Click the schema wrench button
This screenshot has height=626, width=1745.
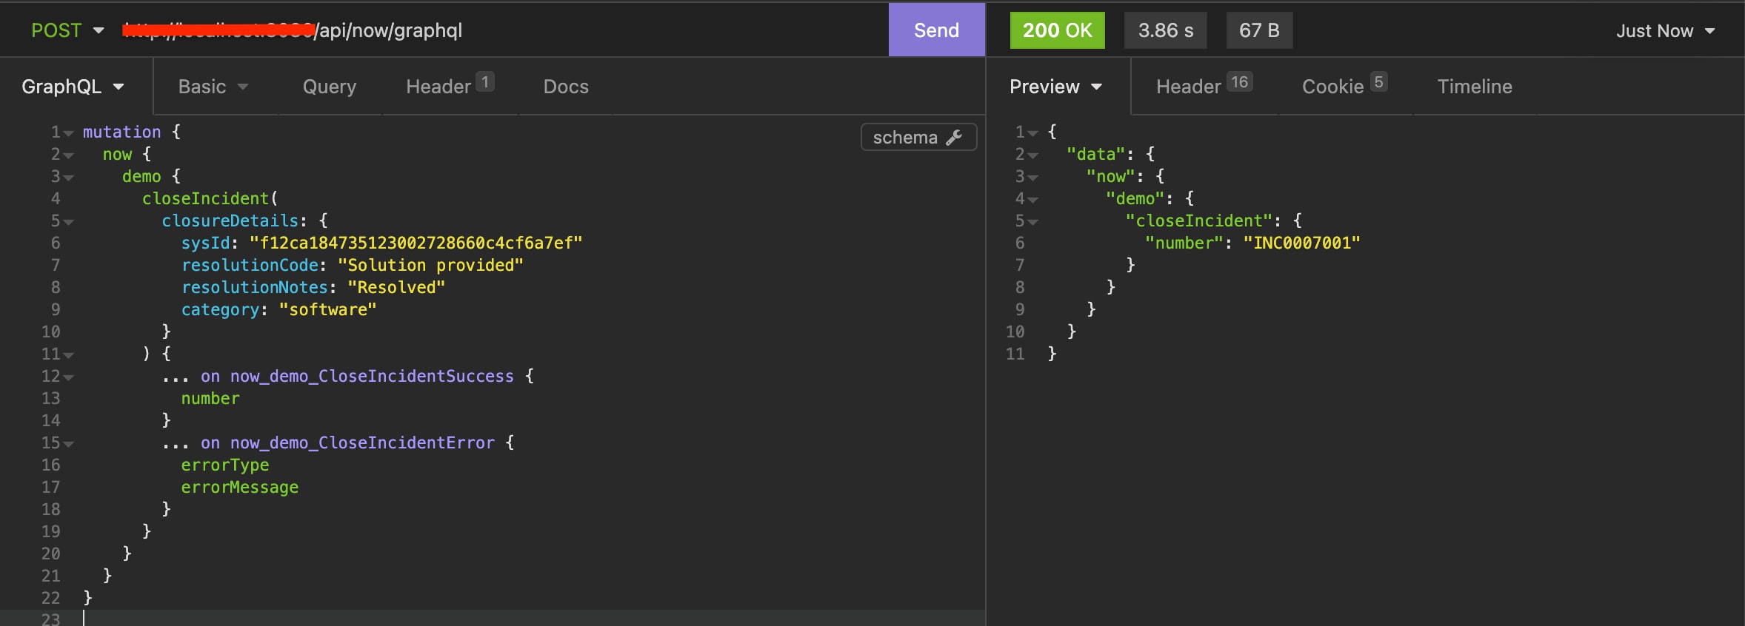point(918,138)
